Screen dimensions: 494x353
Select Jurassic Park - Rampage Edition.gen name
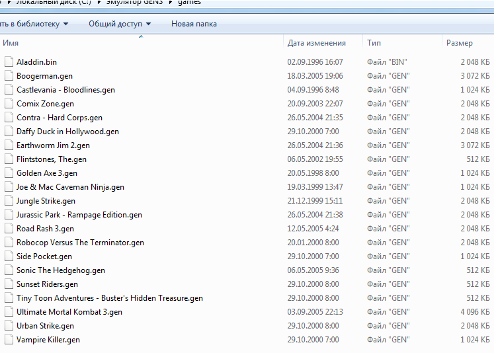79,215
